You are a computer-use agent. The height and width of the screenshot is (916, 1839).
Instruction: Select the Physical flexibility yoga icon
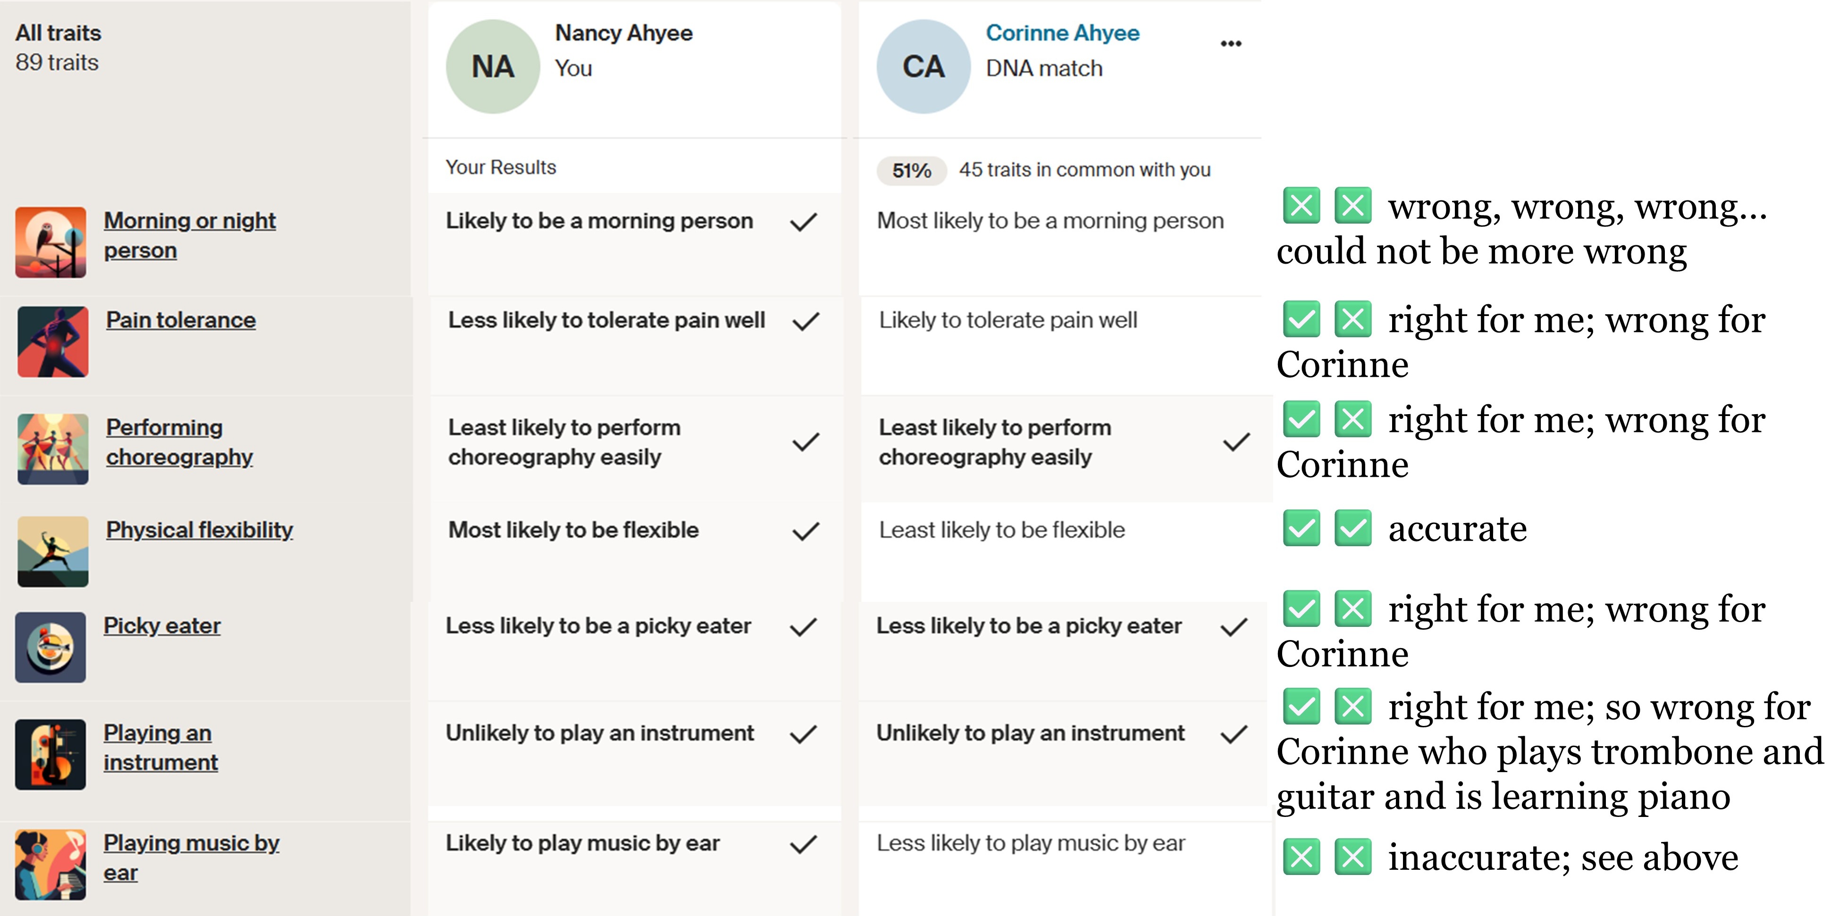[x=53, y=551]
